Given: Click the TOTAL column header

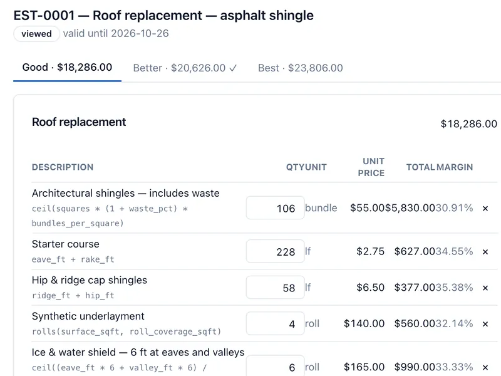Looking at the screenshot, I should pyautogui.click(x=421, y=167).
